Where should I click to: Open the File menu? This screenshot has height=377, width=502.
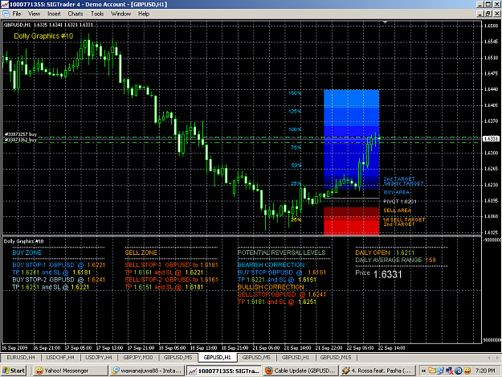click(17, 14)
